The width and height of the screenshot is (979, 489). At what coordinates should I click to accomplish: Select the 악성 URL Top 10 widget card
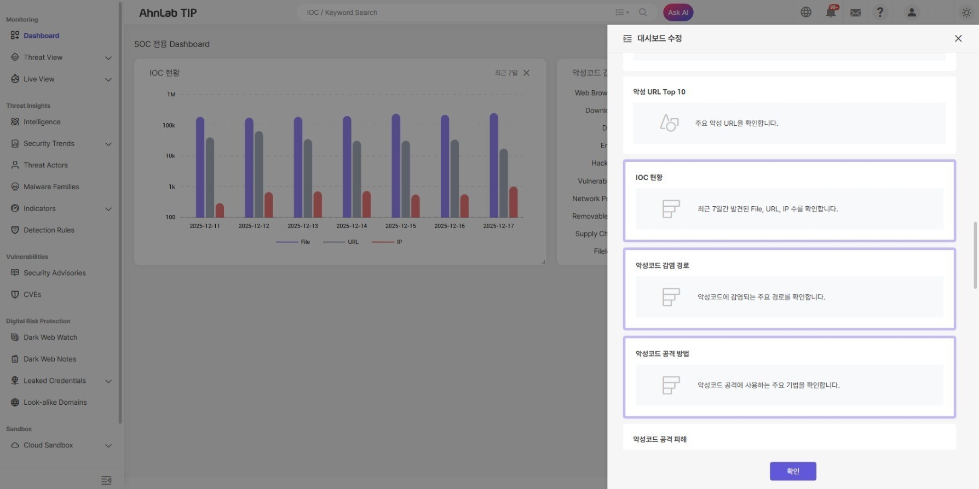[790, 115]
